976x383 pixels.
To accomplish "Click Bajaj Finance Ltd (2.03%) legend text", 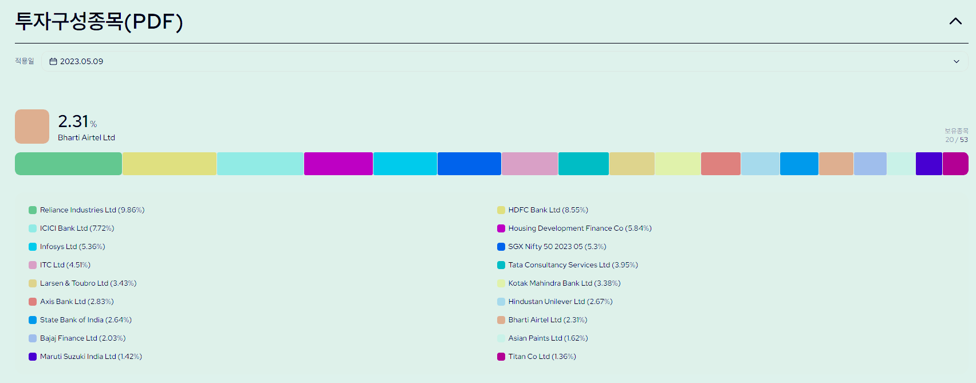I will tap(83, 338).
